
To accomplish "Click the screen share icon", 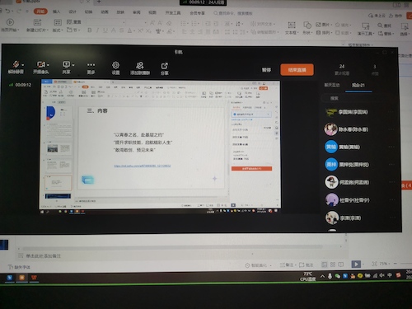I will pyautogui.click(x=66, y=64).
